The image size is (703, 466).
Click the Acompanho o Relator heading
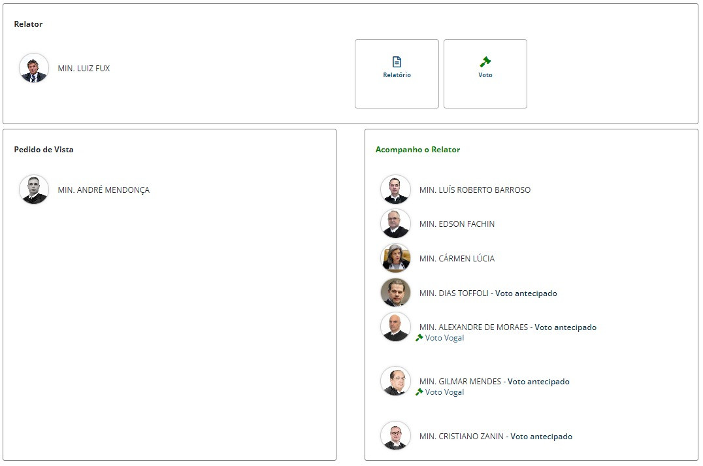[x=417, y=150]
